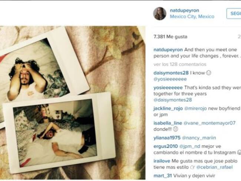Image resolution: width=241 pixels, height=181 pixels.
Task: Click the @vane_montemayor07 mention
Action: (209, 123)
